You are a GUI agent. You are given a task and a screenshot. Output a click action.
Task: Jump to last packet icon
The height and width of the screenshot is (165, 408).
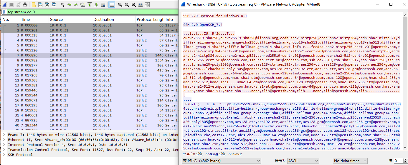[96, 5]
